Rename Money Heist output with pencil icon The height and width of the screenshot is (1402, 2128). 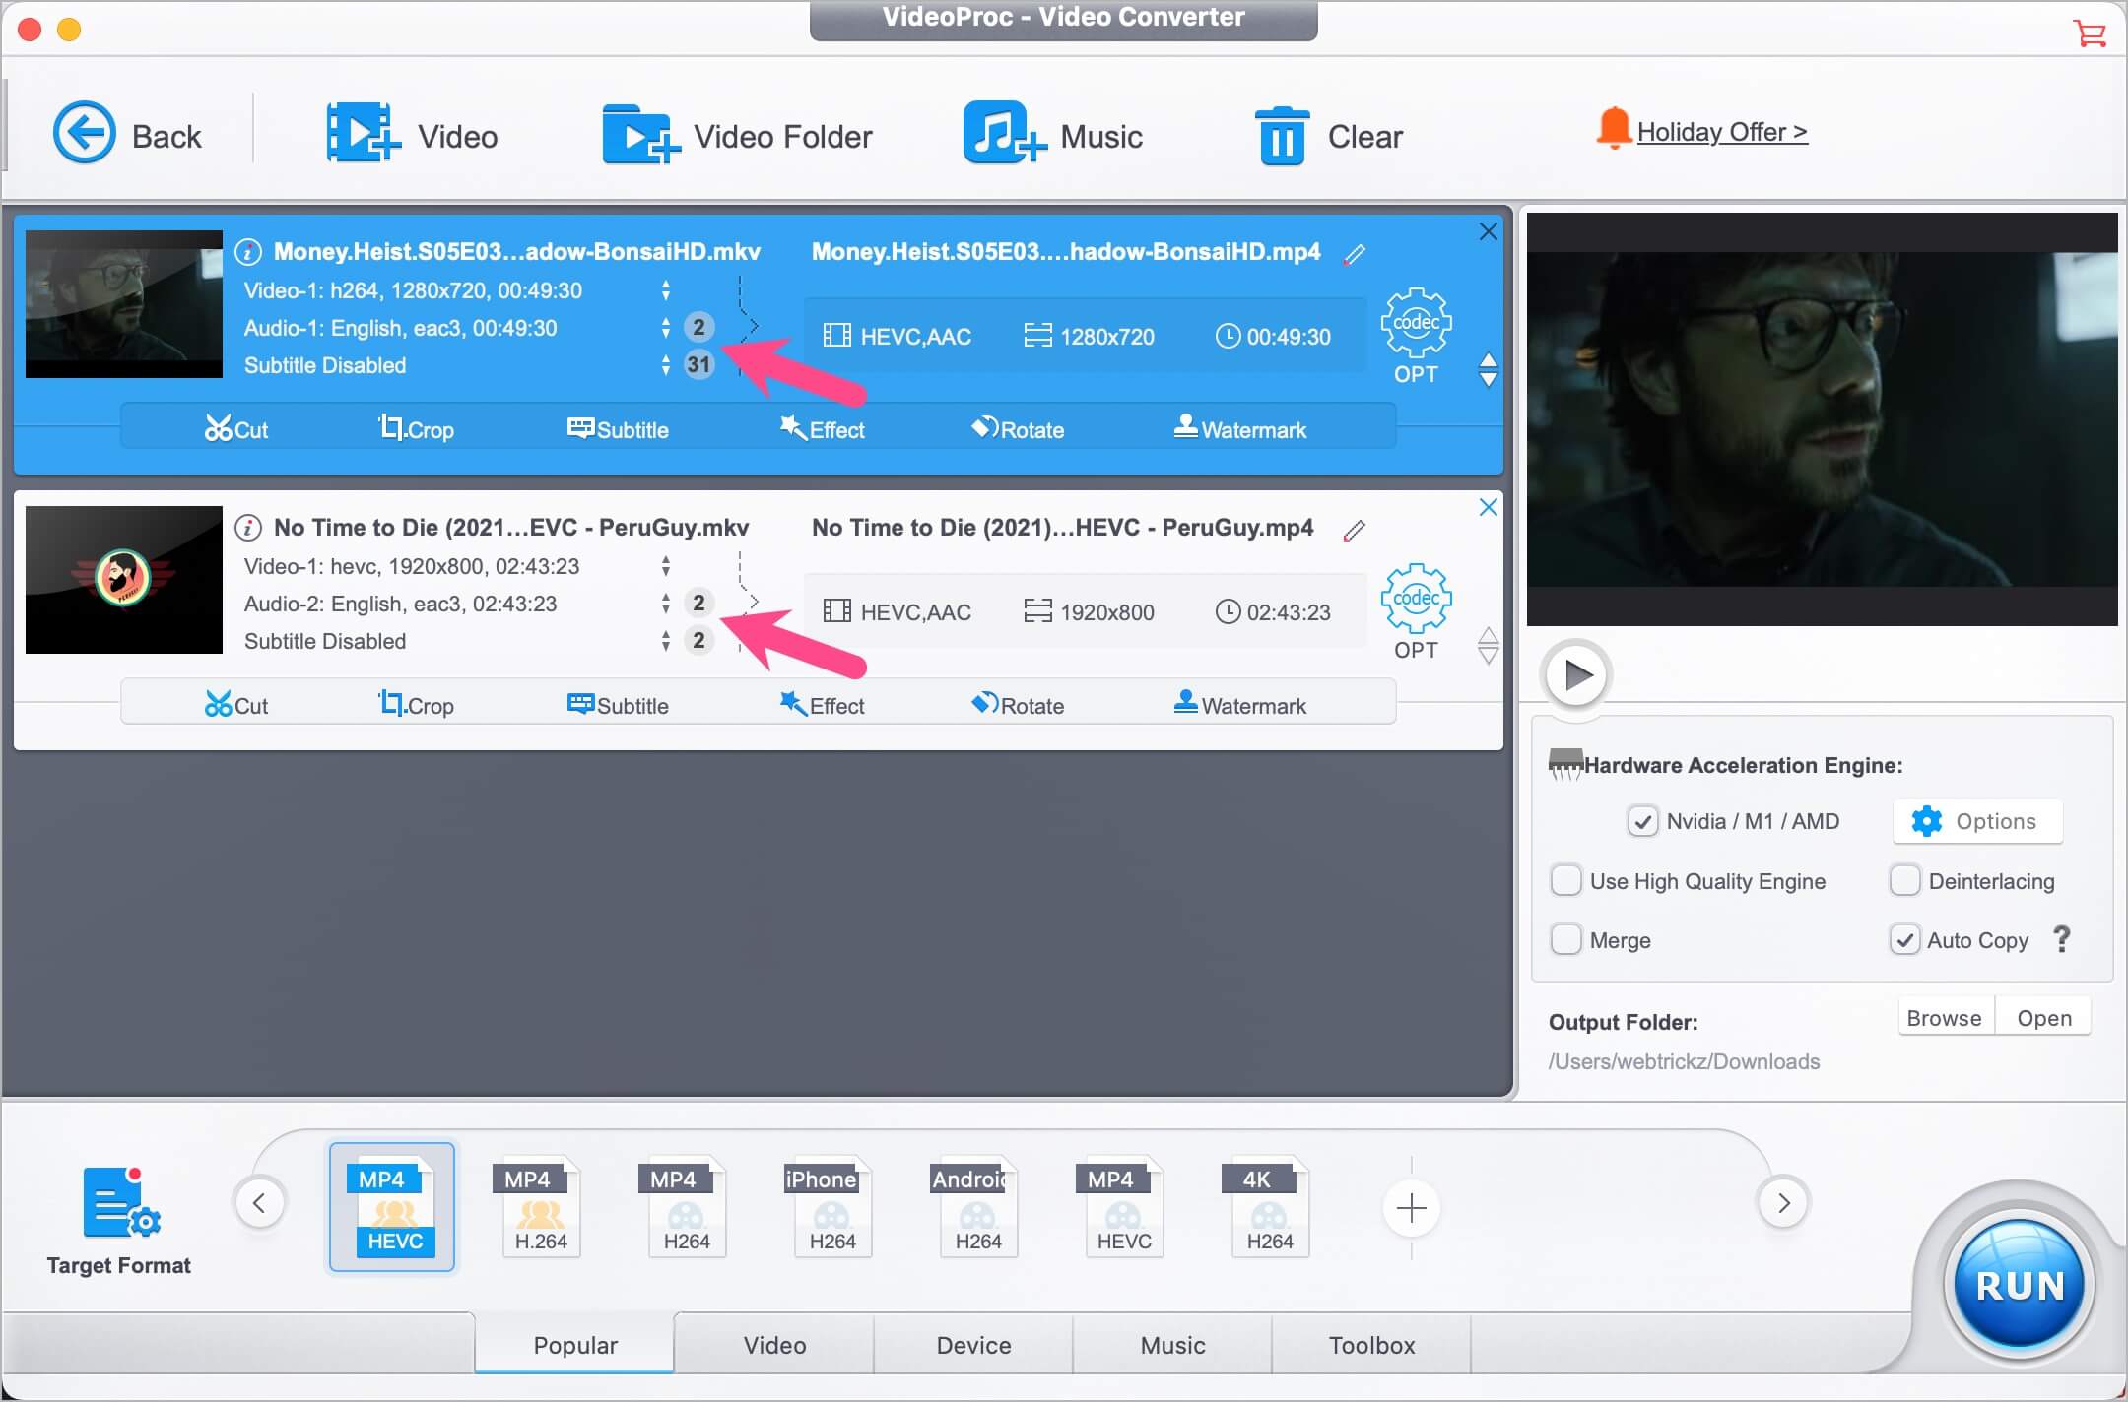click(1355, 254)
